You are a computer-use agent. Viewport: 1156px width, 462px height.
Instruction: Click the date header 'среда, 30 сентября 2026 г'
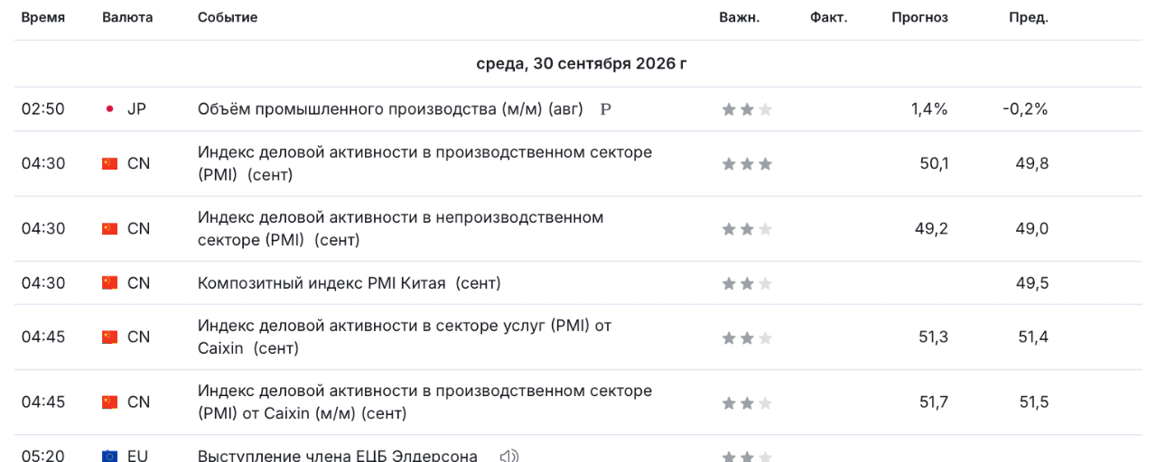pos(582,64)
